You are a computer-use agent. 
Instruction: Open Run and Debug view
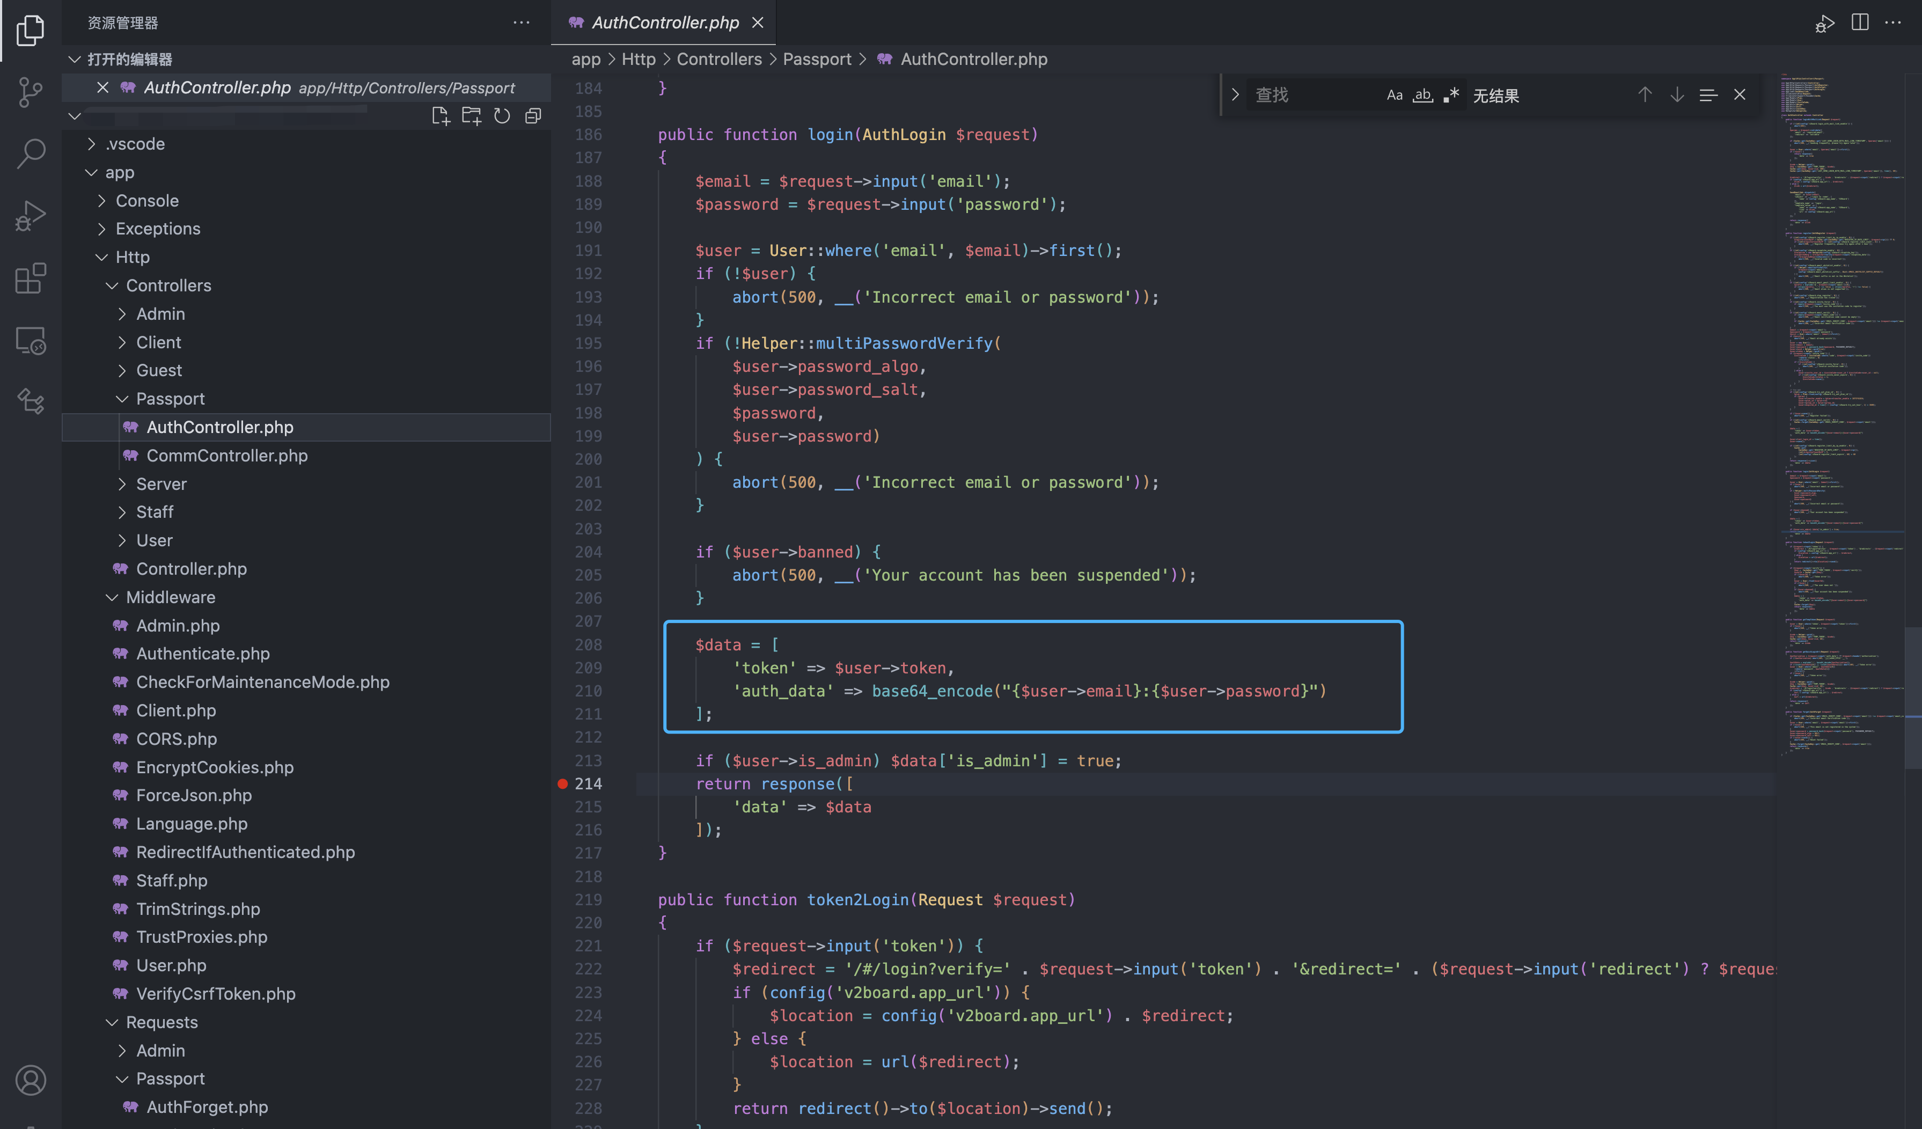[31, 216]
